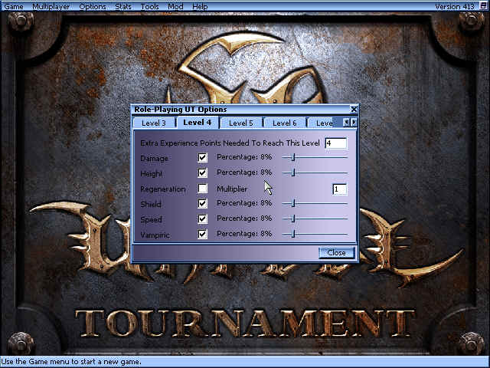Screen dimensions: 490x368
Task: Toggle the Vampiric checkbox
Action: [202, 234]
